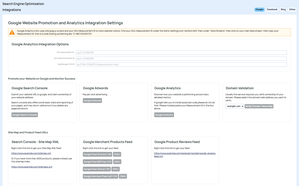
Task: Open the sitemaps.xml index link
Action: coord(32,167)
